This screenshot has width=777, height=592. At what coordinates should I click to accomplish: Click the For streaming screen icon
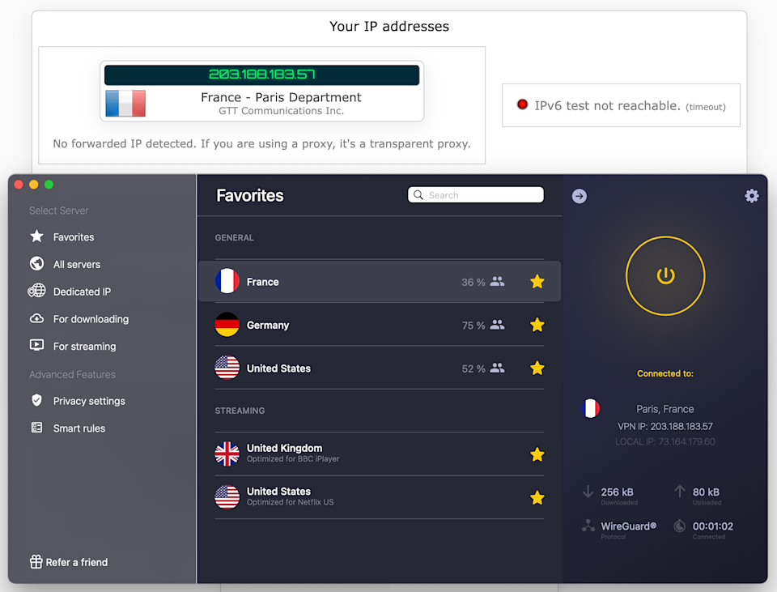pyautogui.click(x=36, y=346)
